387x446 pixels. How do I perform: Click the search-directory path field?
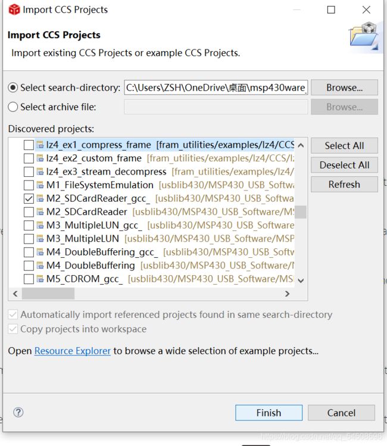pos(216,88)
